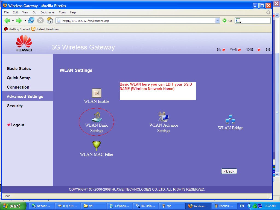Open WLAN Advance Settings icon
The image size is (280, 210).
point(164,117)
